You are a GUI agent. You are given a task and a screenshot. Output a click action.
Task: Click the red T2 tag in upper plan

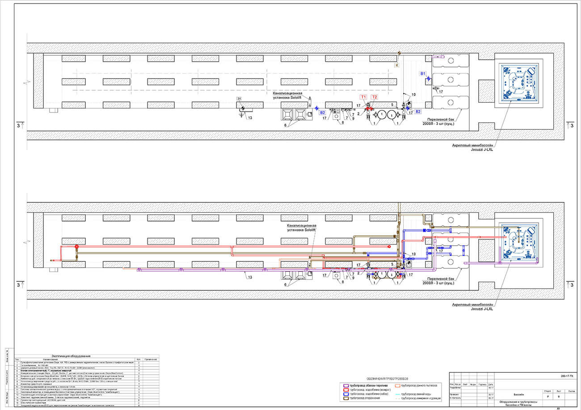(375, 97)
